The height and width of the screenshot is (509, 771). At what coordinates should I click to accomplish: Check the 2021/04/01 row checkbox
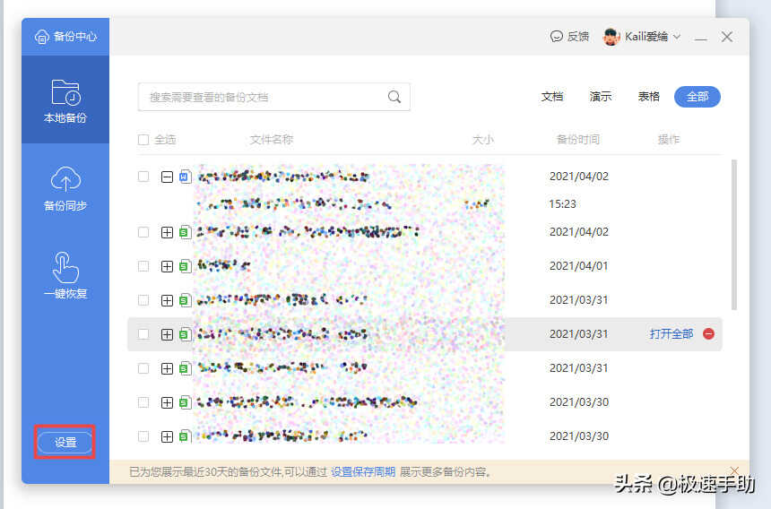[x=143, y=266]
